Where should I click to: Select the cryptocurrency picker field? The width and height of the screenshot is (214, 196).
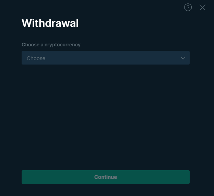click(105, 58)
